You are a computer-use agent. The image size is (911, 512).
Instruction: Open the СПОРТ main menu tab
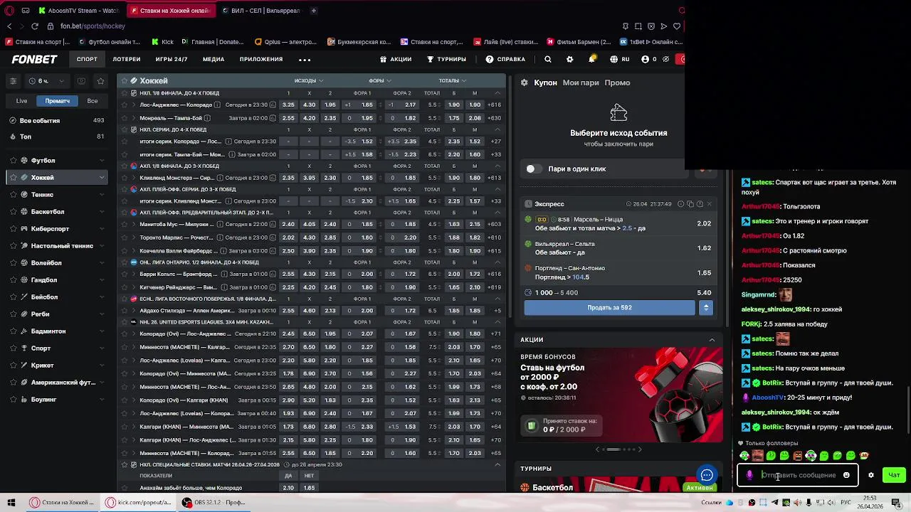tap(87, 59)
